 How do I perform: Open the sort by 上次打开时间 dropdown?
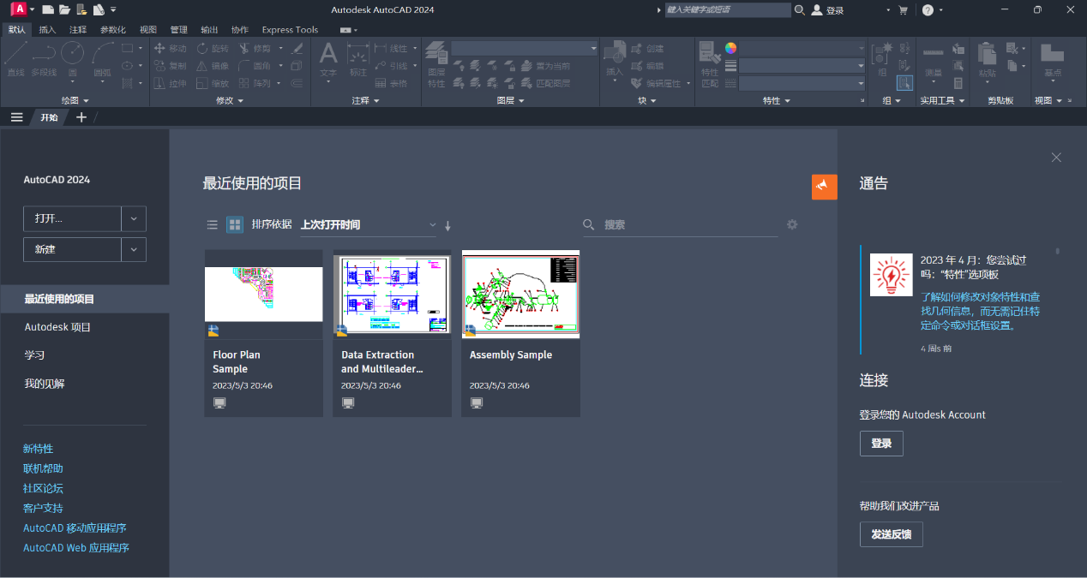[x=368, y=224]
